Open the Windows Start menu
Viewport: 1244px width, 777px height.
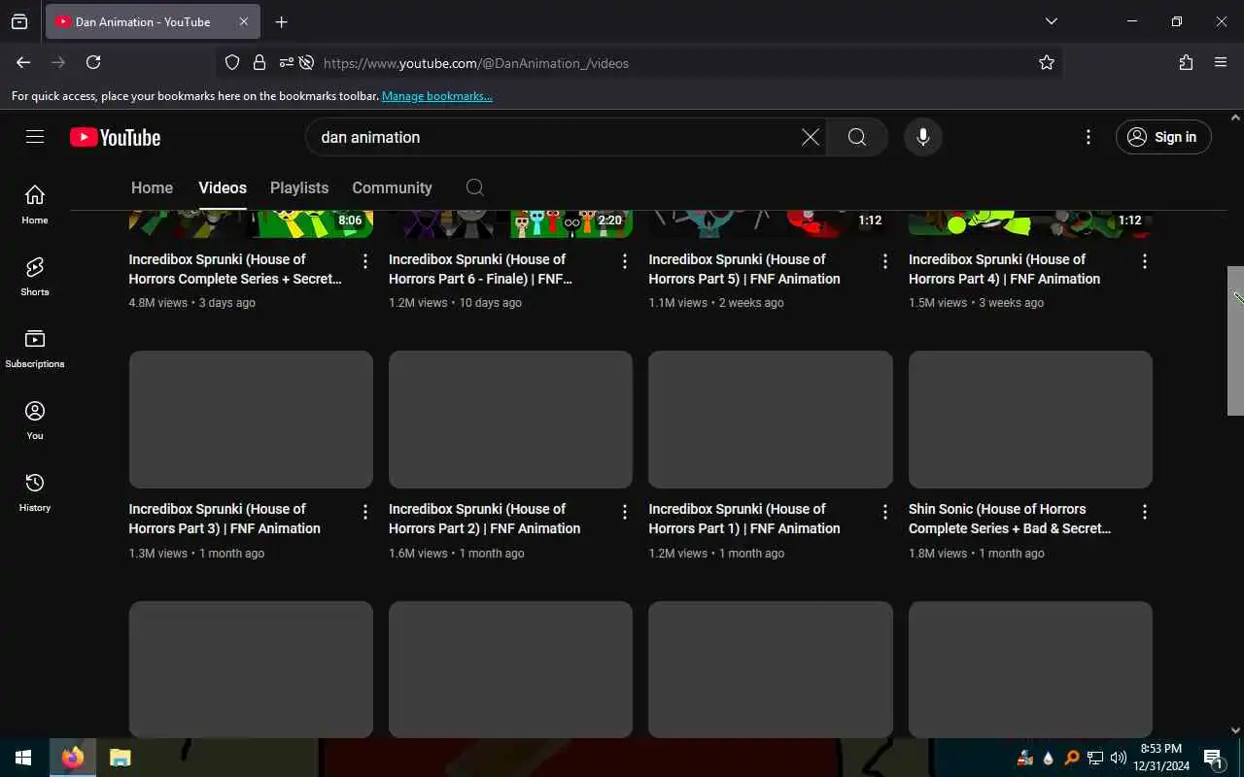click(x=23, y=758)
